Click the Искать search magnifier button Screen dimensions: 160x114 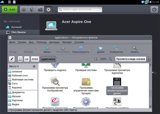[x=135, y=50]
